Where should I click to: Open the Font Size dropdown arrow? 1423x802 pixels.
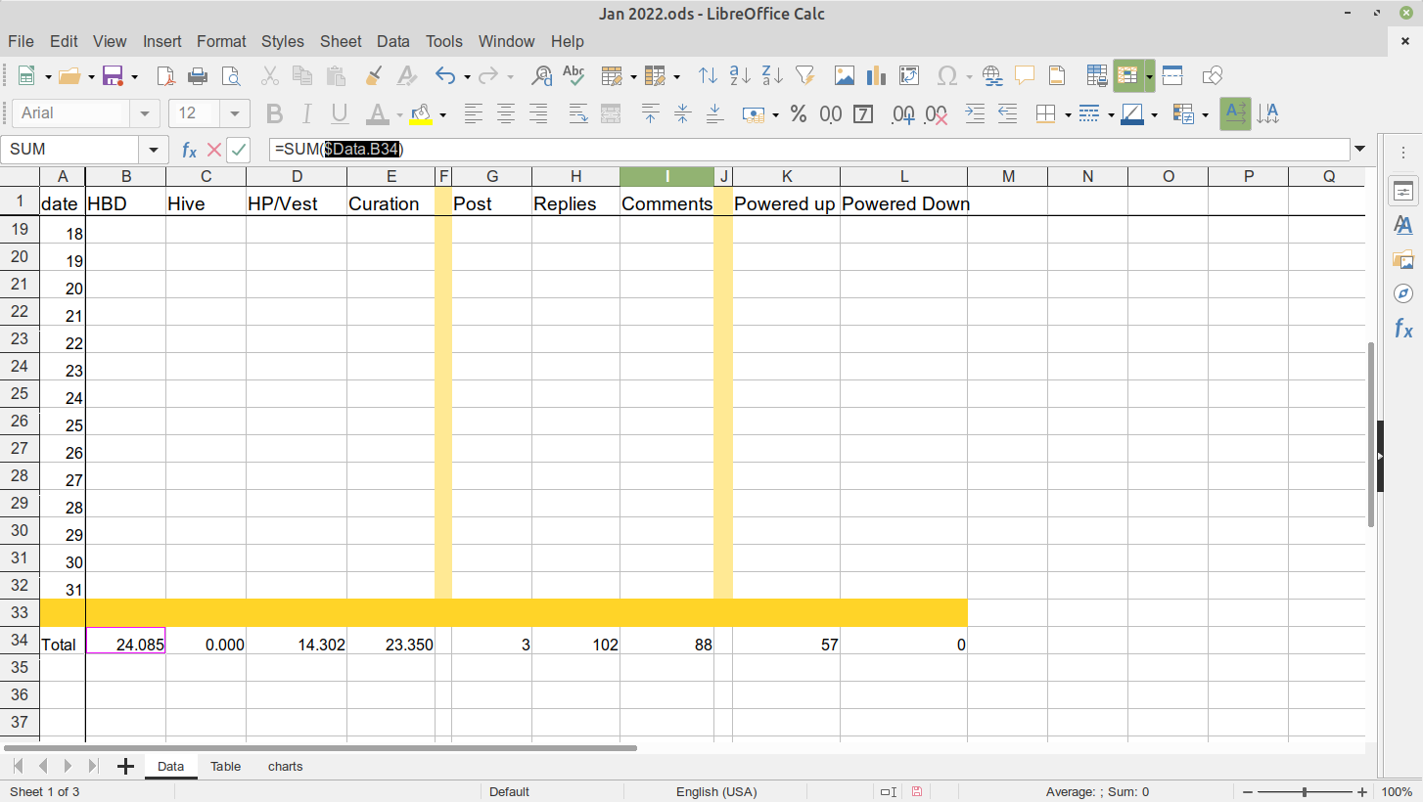coord(235,113)
